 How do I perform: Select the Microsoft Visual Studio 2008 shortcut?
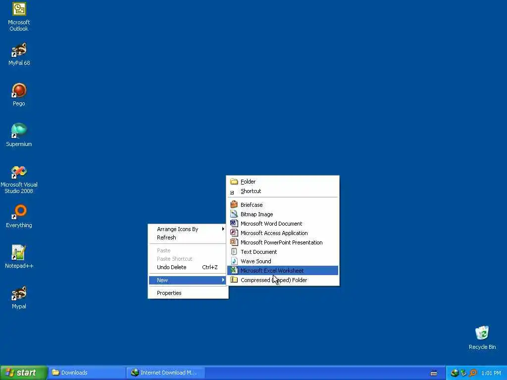point(19,180)
